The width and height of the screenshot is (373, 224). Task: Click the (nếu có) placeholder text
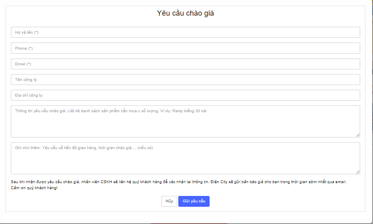pos(145,148)
